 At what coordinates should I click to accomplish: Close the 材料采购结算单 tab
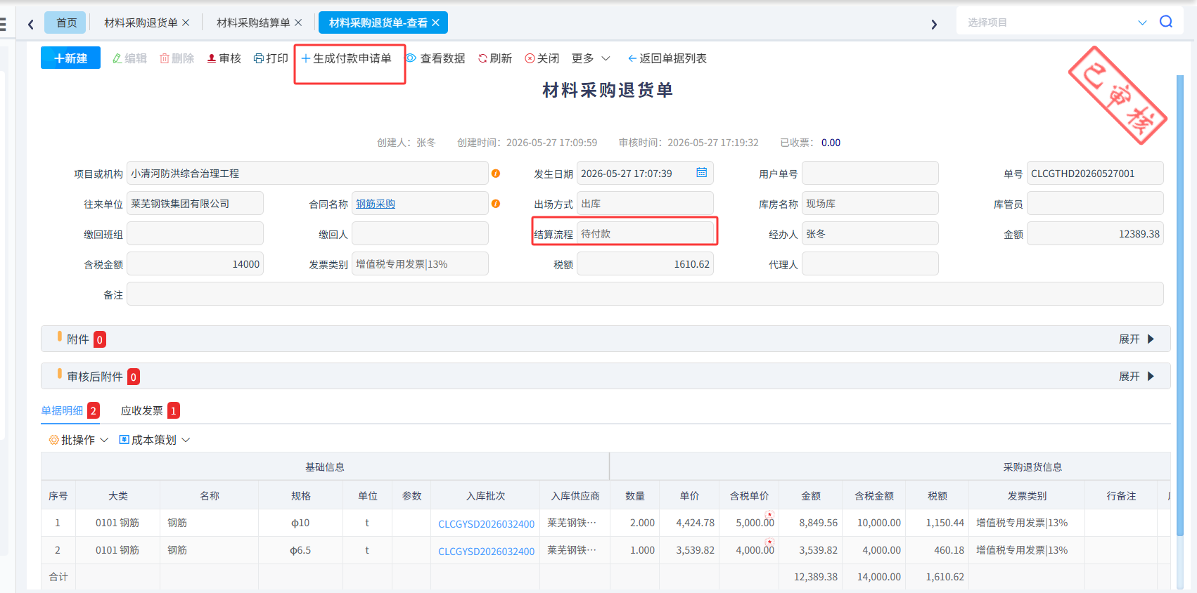pyautogui.click(x=298, y=23)
